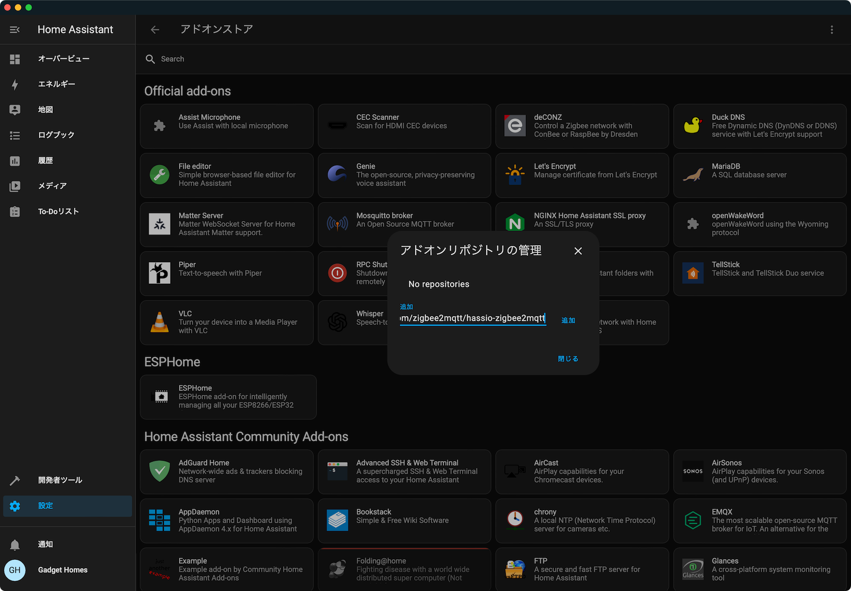The image size is (851, 591).
Task: Click the 'No repositories' text in dialog
Action: [x=439, y=284]
